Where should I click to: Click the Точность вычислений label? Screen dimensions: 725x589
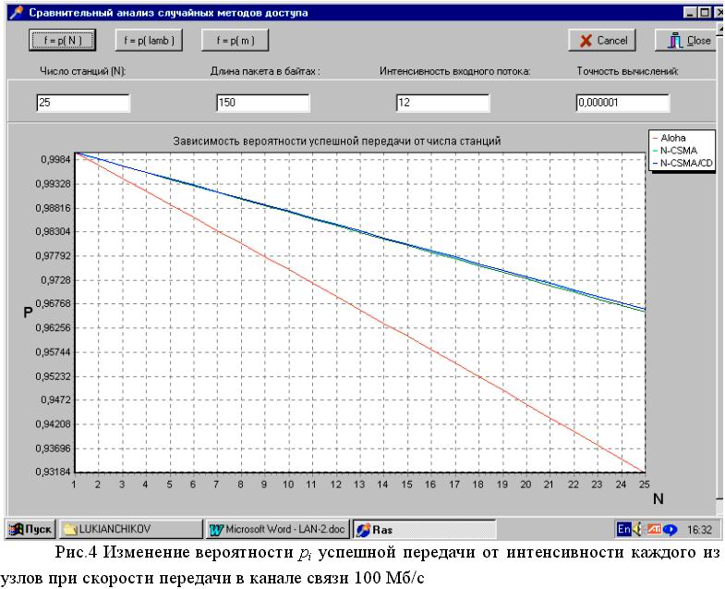627,71
